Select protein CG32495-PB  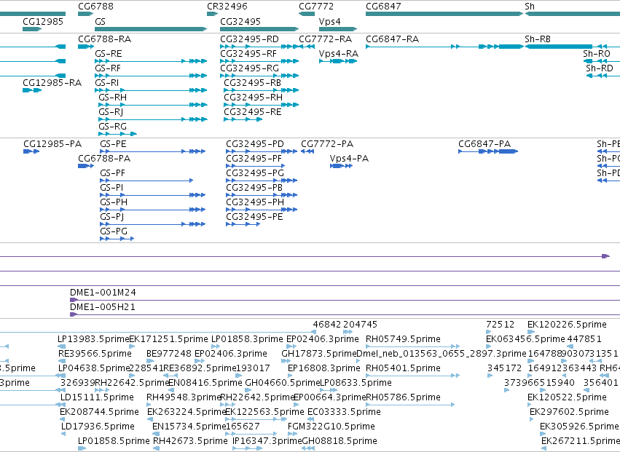[262, 195]
